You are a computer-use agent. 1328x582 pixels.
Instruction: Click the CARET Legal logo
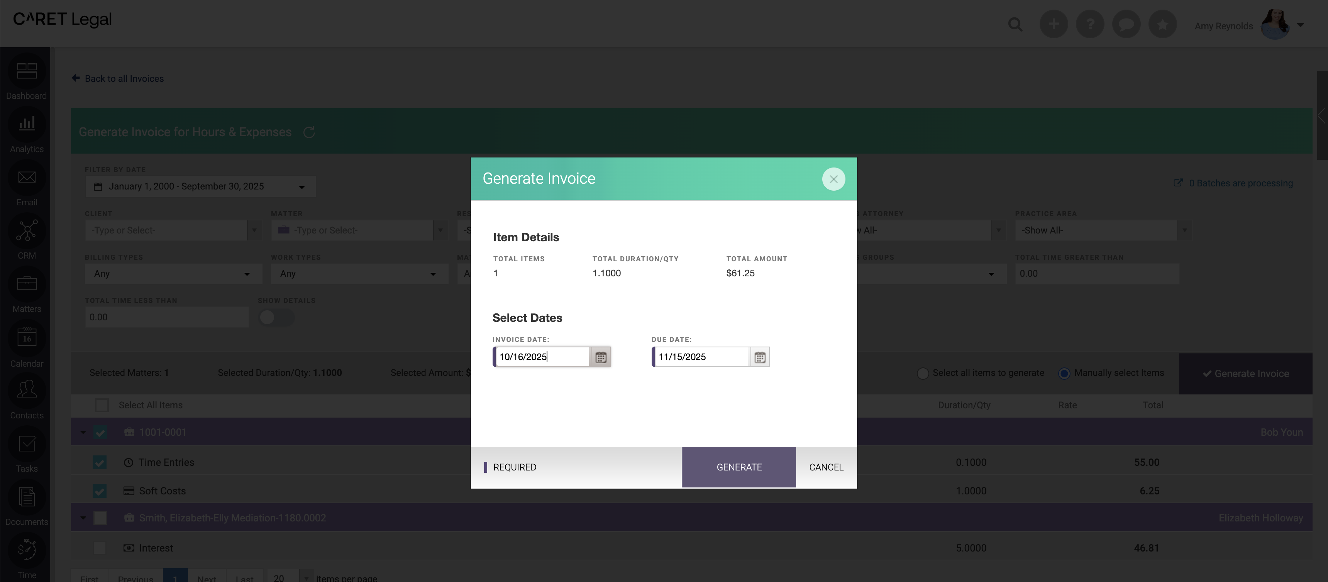coord(63,19)
